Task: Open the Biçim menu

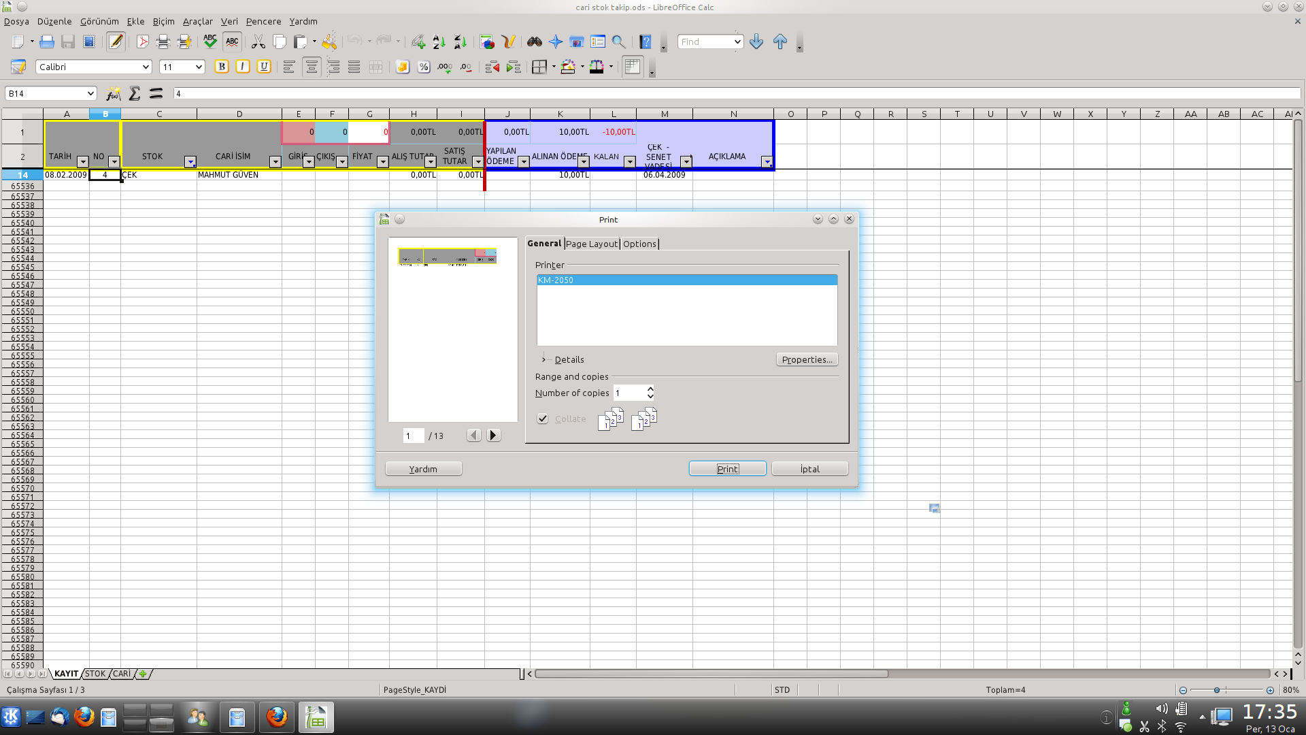Action: click(163, 21)
